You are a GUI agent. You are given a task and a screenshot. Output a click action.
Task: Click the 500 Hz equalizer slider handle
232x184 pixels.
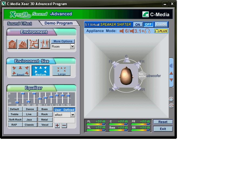pos(40,98)
